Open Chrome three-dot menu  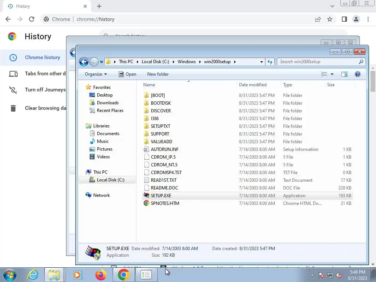click(368, 19)
